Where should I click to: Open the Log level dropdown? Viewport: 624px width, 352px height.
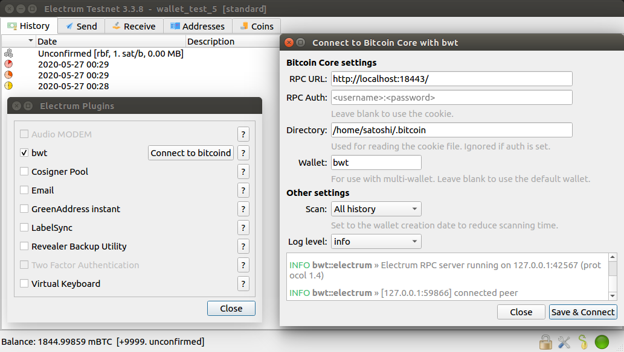(x=376, y=241)
